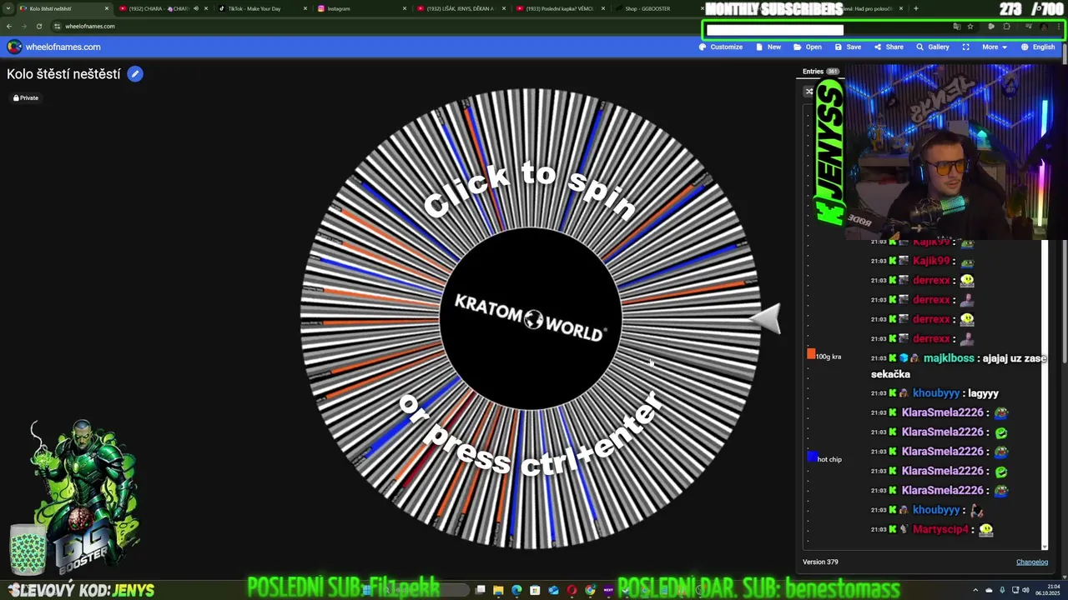Viewport: 1068px width, 600px height.
Task: Shuffle the entries list
Action: [x=809, y=92]
